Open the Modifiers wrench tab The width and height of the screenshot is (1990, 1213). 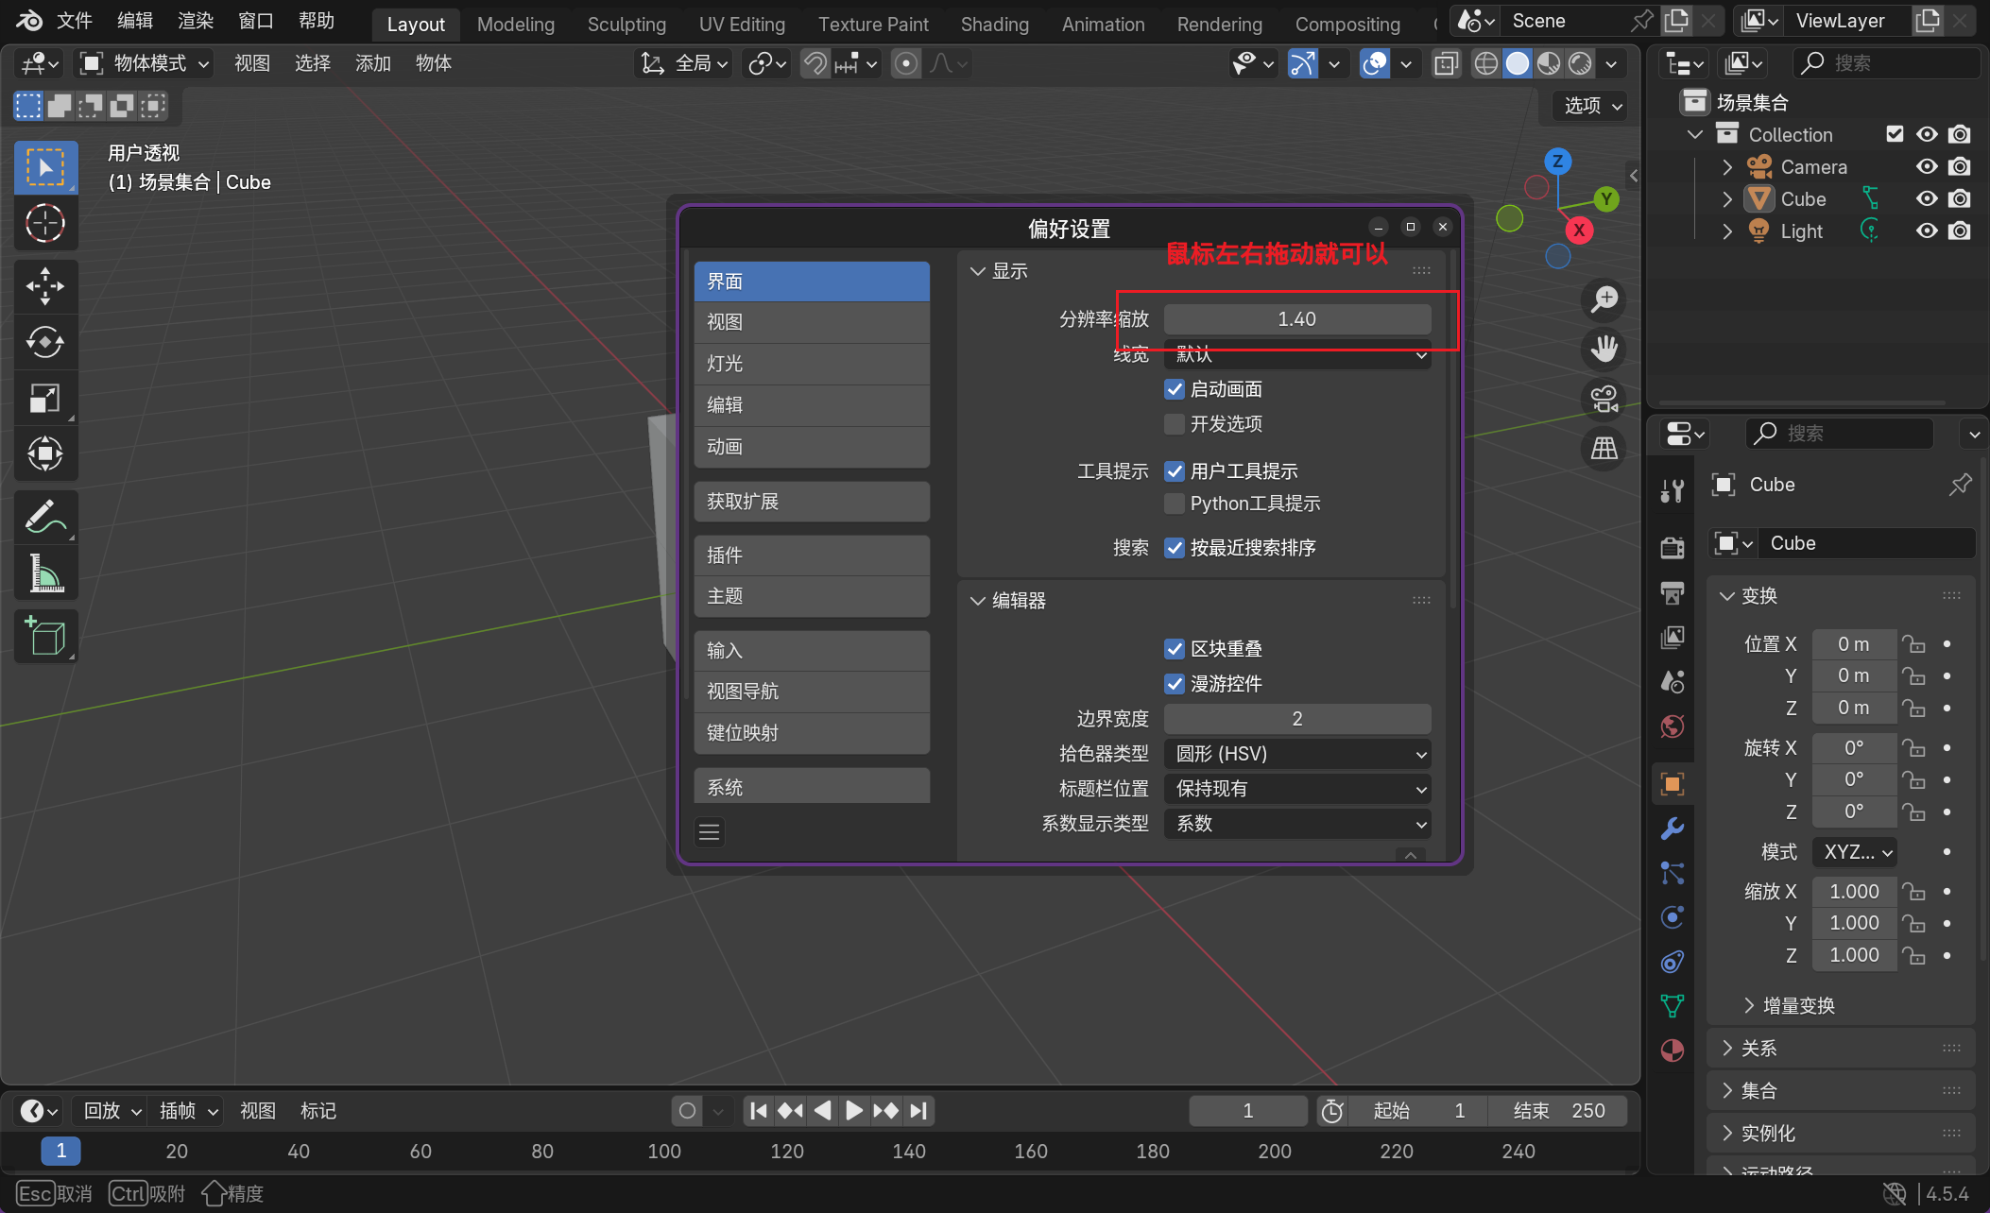[x=1672, y=829]
